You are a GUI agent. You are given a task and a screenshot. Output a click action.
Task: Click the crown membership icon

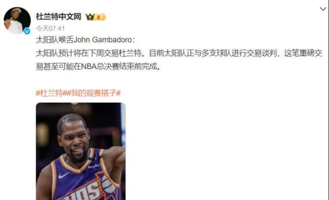click(x=90, y=17)
